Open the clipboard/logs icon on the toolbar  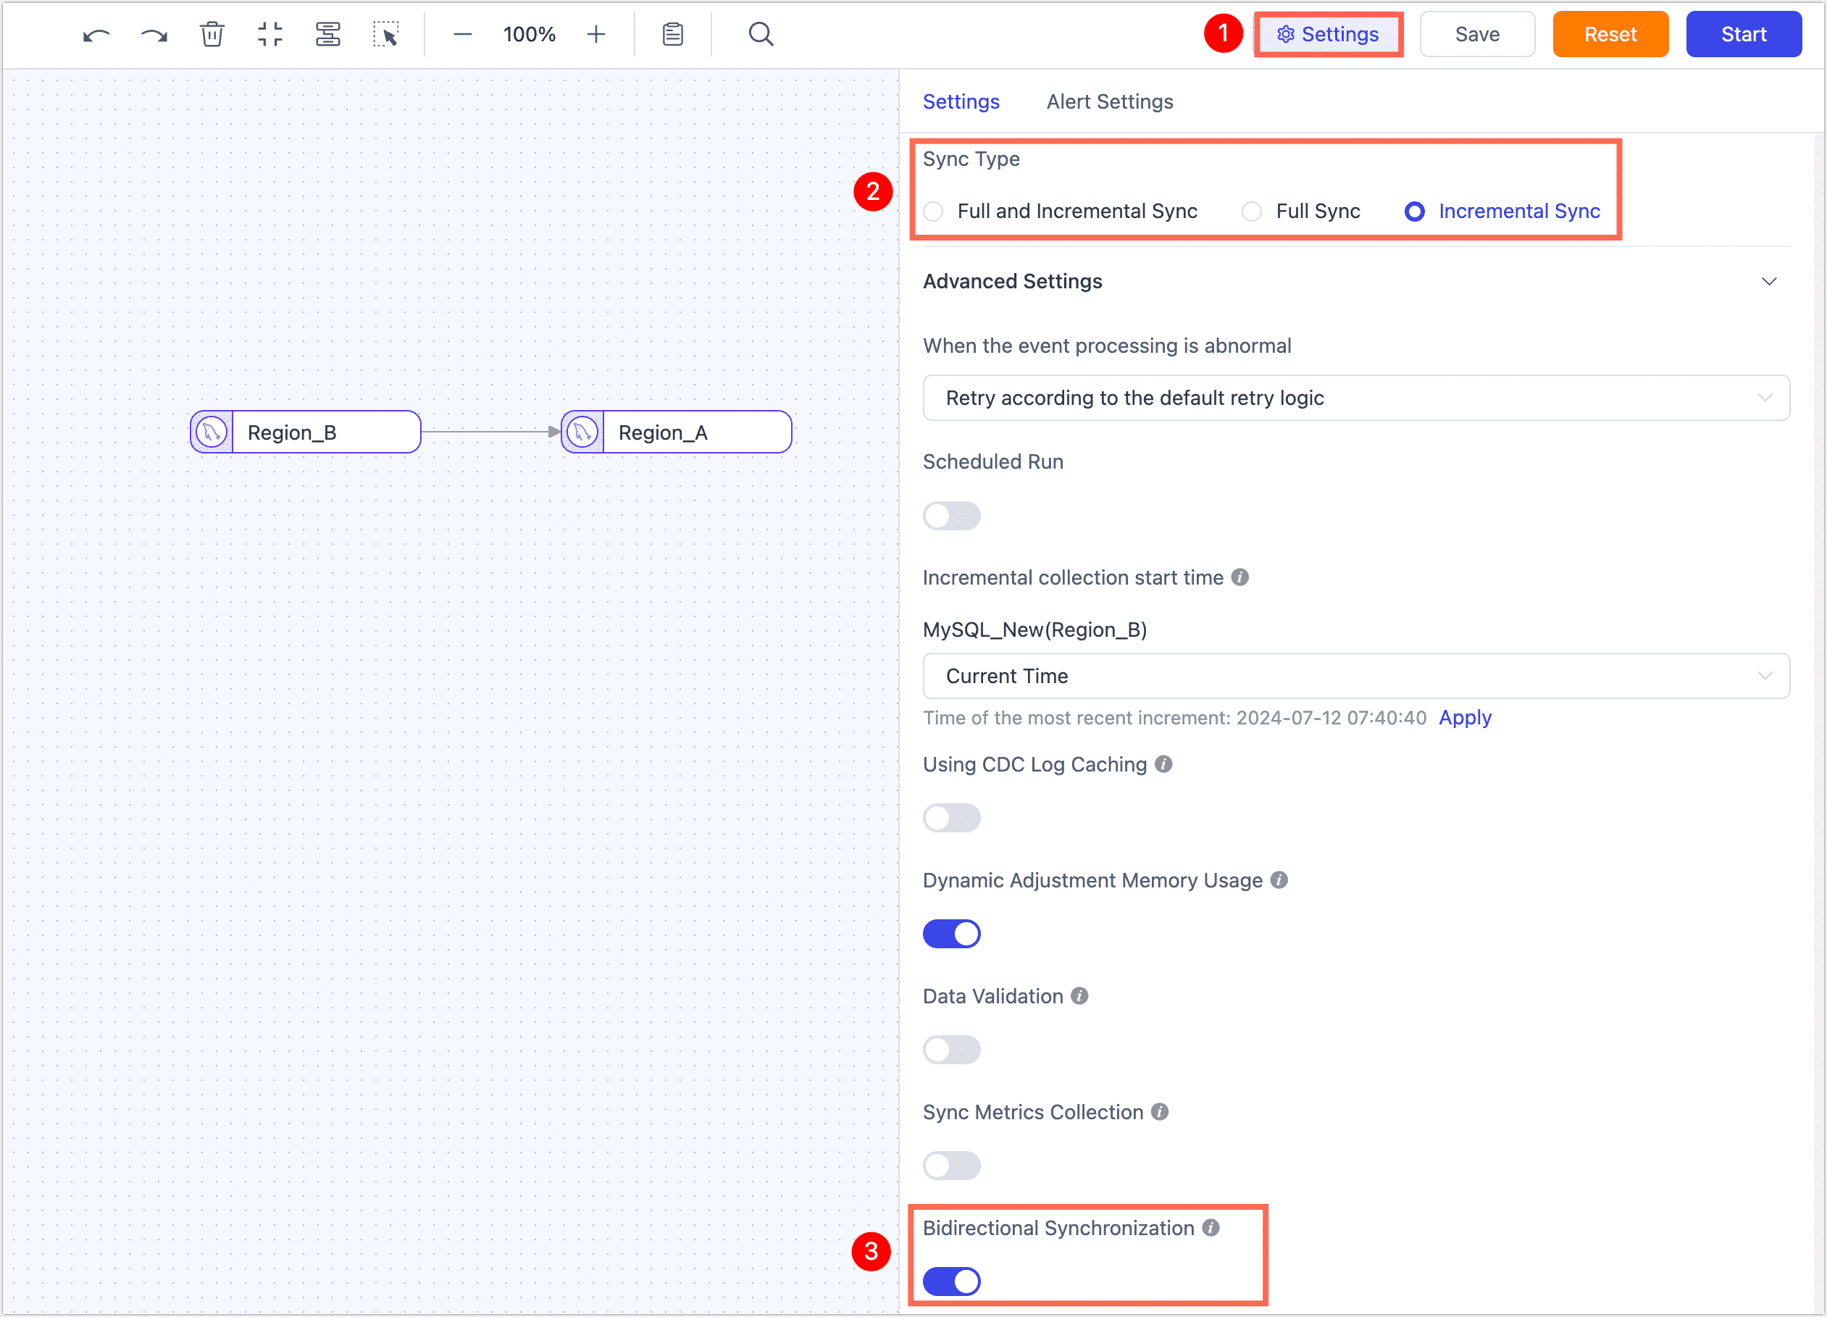(x=672, y=34)
